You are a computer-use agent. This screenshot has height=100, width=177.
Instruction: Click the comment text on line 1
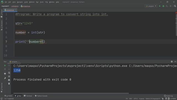[62, 14]
